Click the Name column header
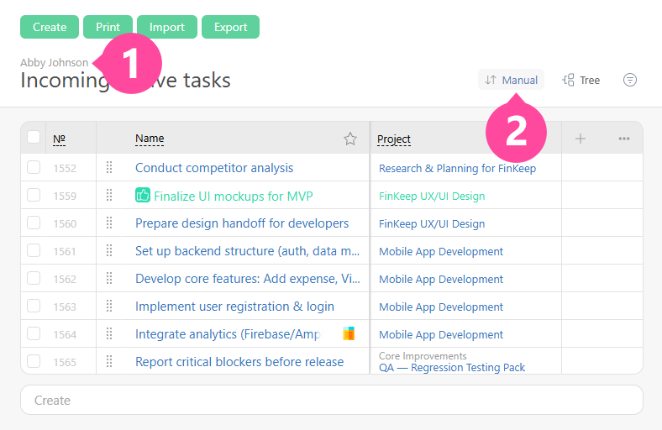This screenshot has height=430, width=662. [x=150, y=139]
